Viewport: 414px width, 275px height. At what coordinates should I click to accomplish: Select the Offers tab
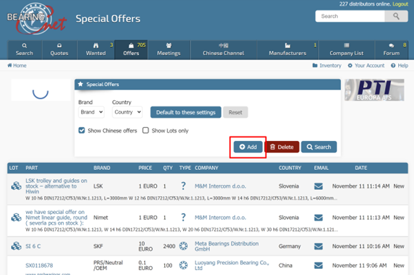click(131, 49)
